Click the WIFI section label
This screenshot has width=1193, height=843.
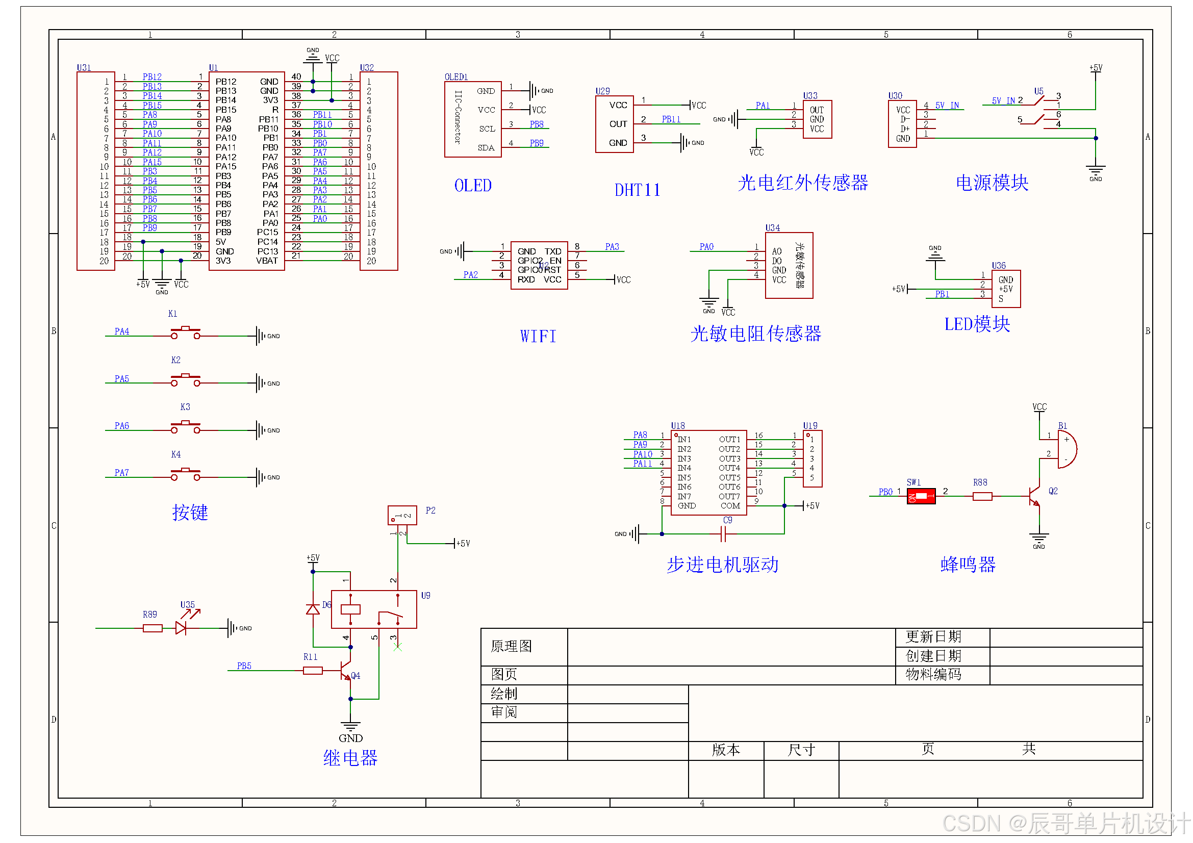tap(538, 337)
